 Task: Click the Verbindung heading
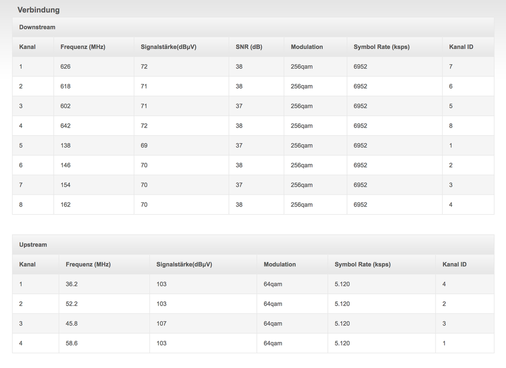[38, 10]
